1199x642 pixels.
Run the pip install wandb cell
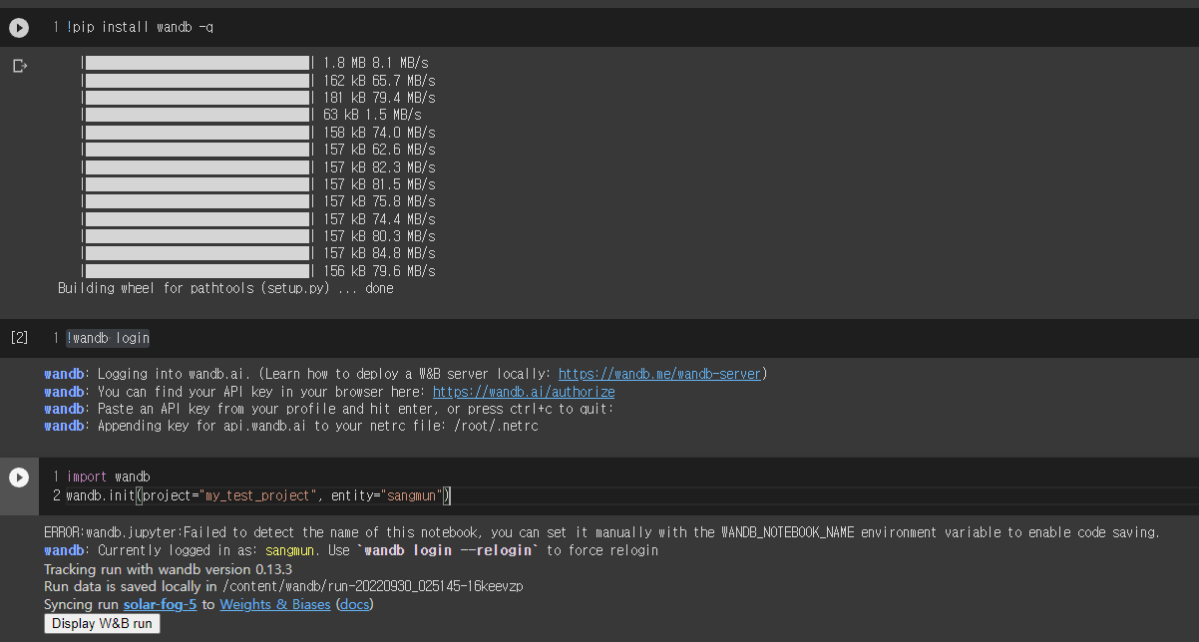point(19,28)
